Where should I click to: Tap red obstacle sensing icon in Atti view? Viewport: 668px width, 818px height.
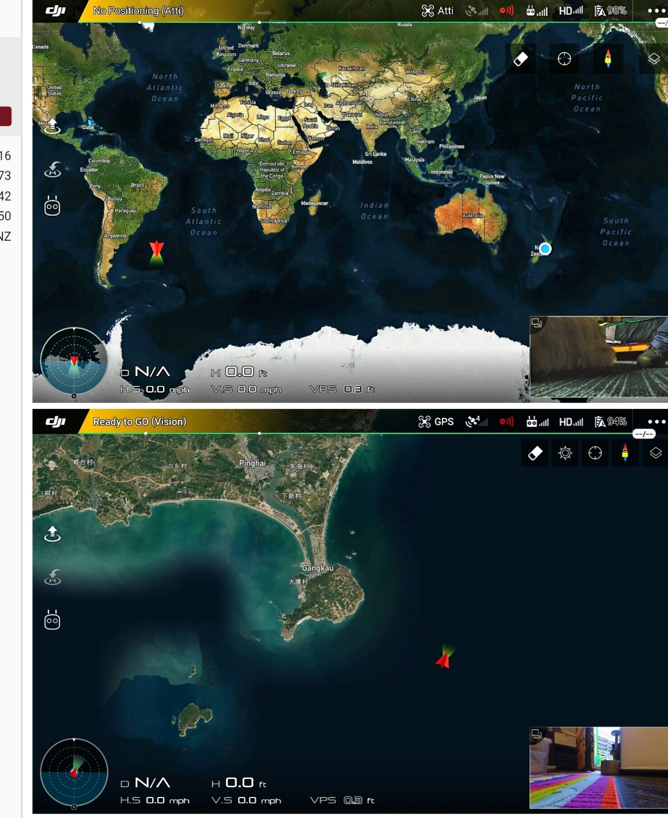(x=507, y=10)
